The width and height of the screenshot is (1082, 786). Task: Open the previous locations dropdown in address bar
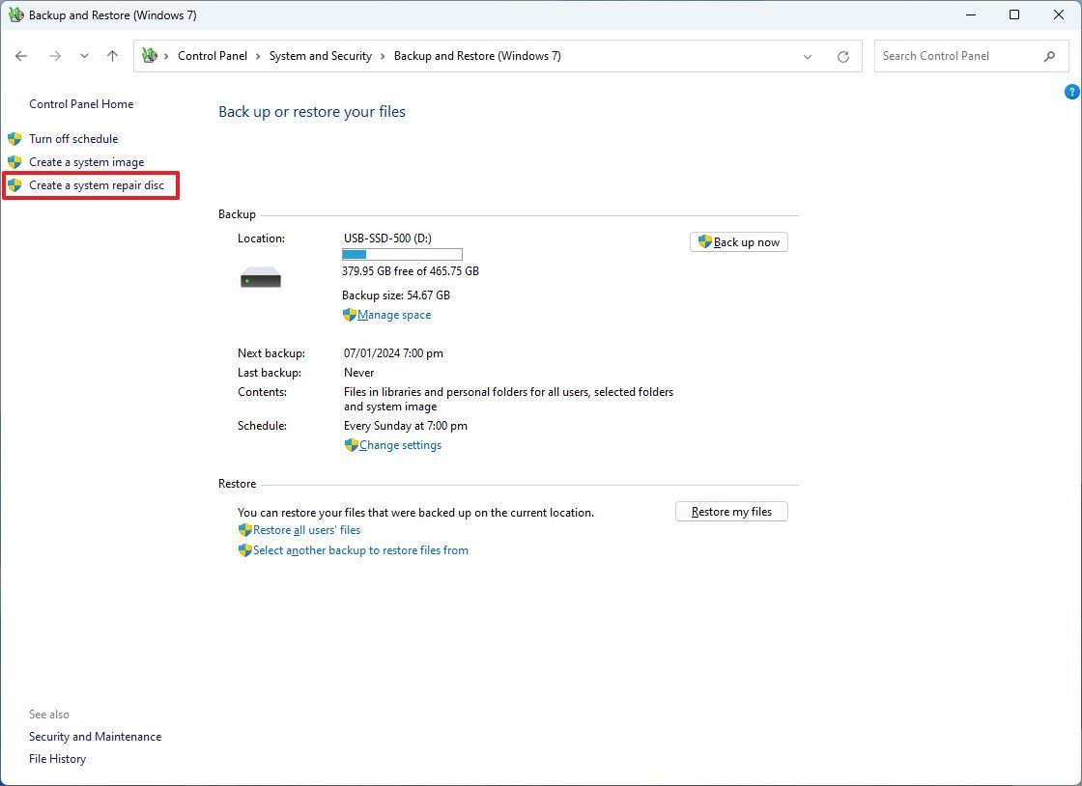tap(808, 56)
